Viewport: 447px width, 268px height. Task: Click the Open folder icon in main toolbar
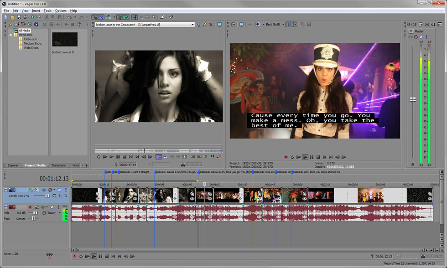click(13, 17)
